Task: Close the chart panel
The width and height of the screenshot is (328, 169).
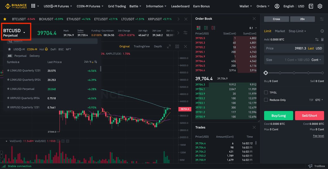Action: (185, 46)
